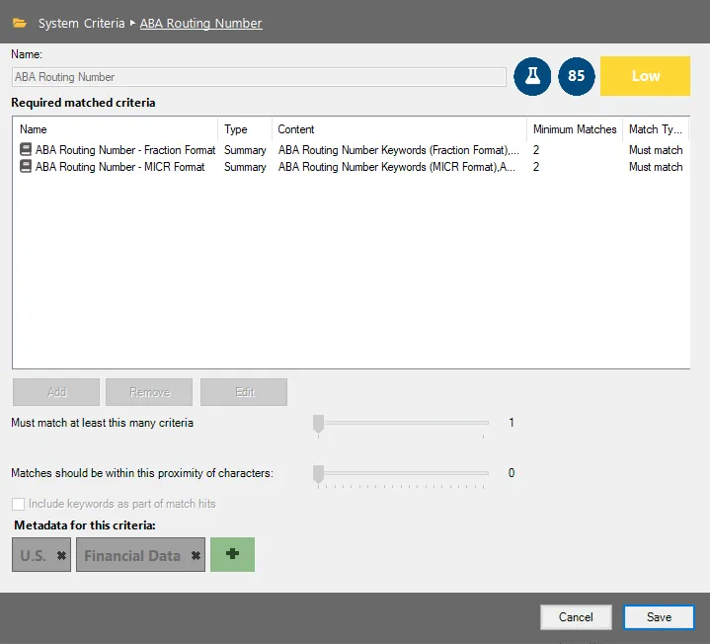Click the Edit button
Image resolution: width=710 pixels, height=644 pixels.
coord(244,392)
